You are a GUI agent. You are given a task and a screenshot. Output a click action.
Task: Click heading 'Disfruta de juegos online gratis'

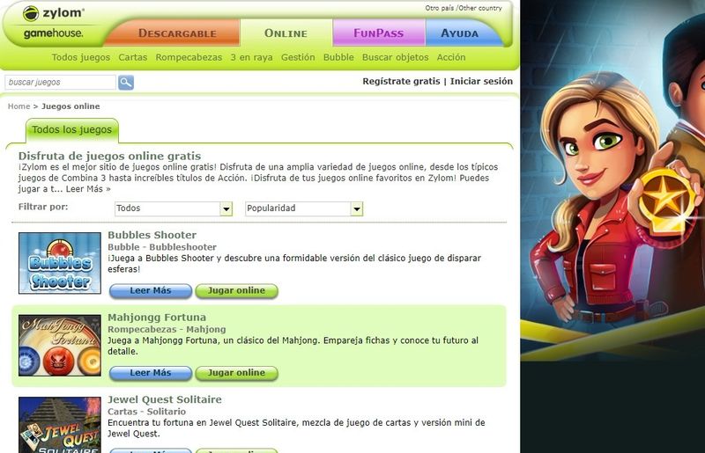[x=109, y=157]
